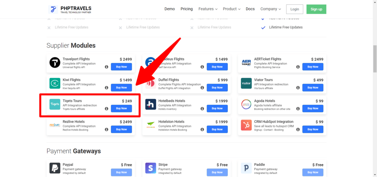Open info for Kiwi Flights

(x=106, y=88)
